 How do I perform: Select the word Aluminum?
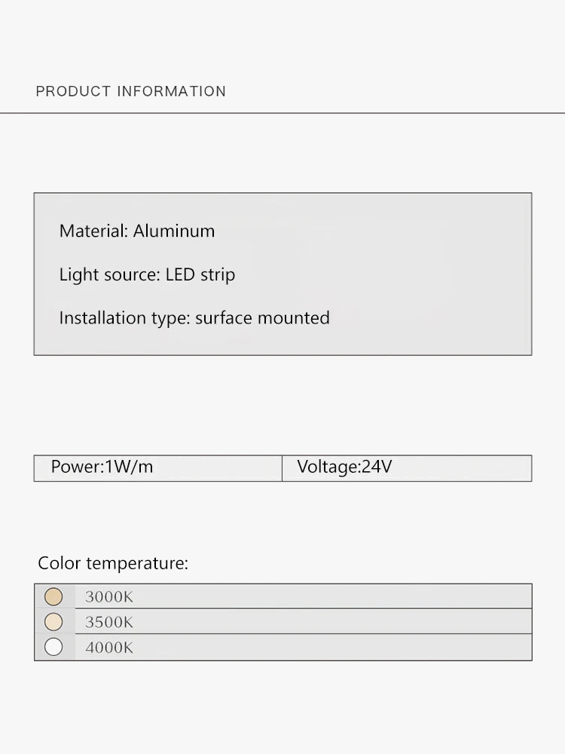tap(174, 231)
